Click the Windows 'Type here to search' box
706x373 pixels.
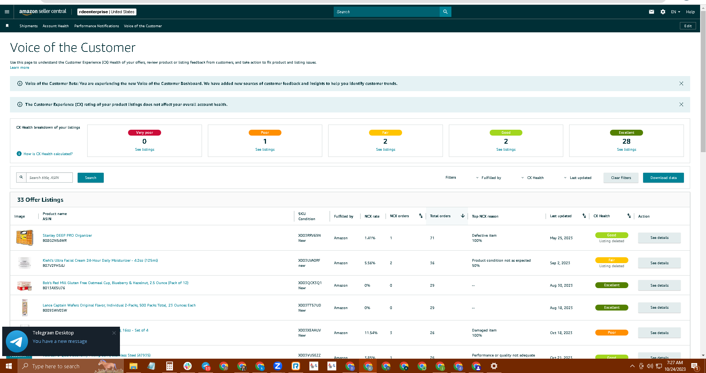click(70, 366)
